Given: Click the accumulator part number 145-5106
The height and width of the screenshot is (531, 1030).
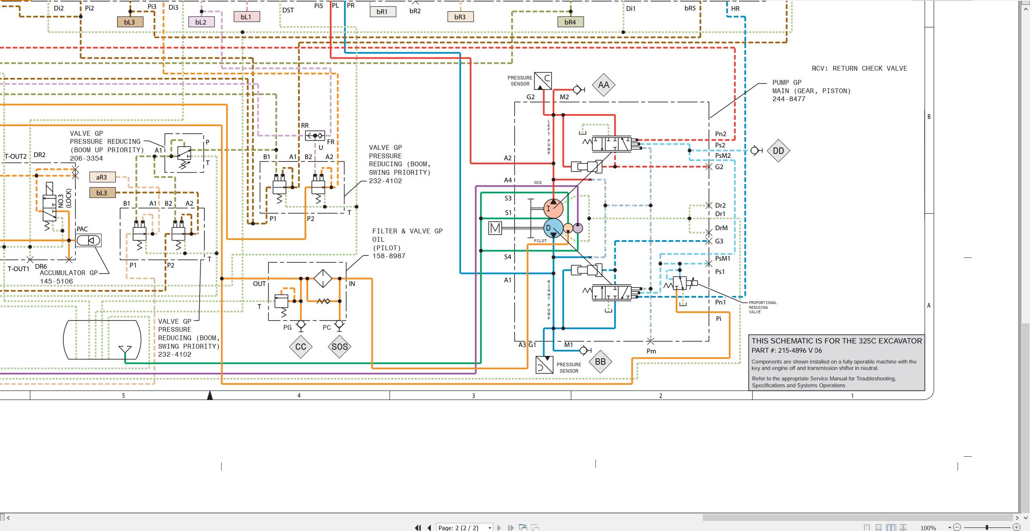Looking at the screenshot, I should [56, 282].
